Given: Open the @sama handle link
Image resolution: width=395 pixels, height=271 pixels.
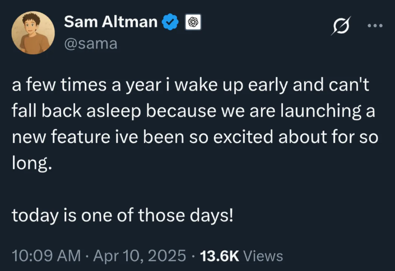Looking at the screenshot, I should (x=91, y=44).
